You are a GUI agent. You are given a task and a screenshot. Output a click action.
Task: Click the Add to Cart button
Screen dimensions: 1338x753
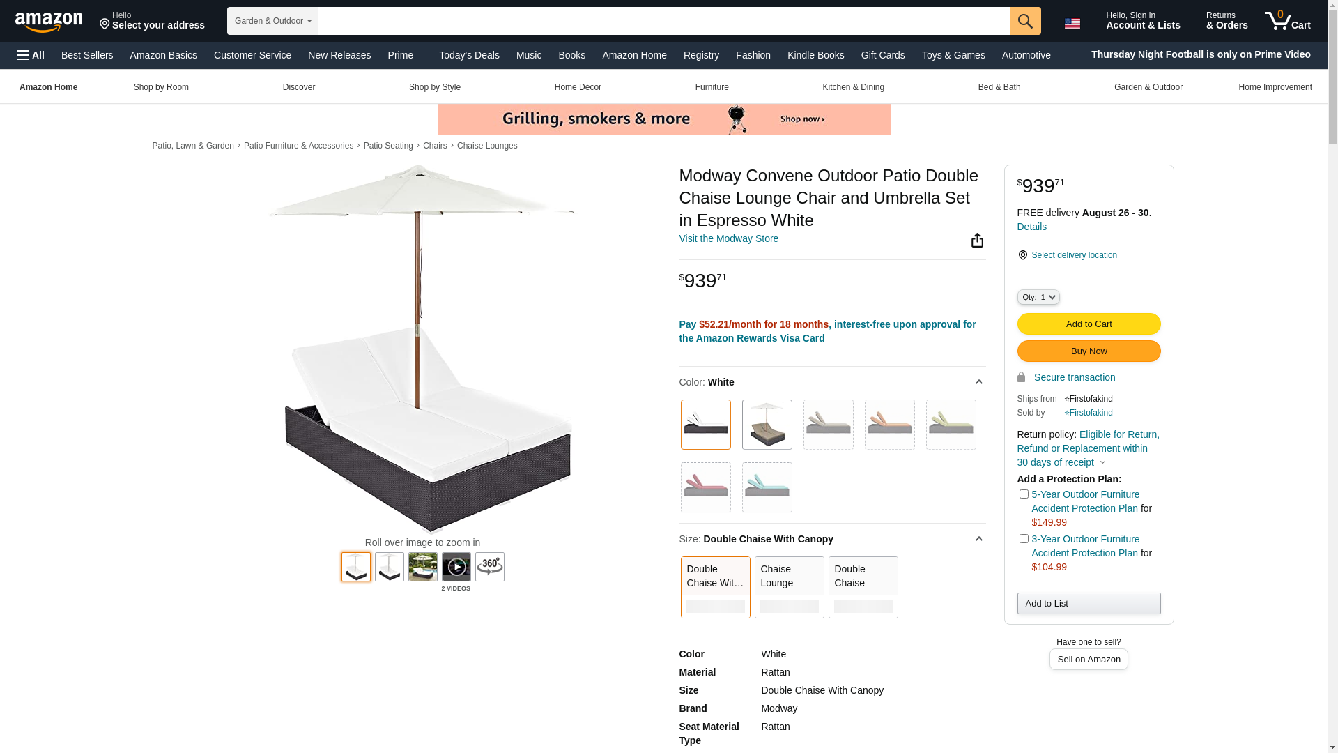pyautogui.click(x=1088, y=324)
